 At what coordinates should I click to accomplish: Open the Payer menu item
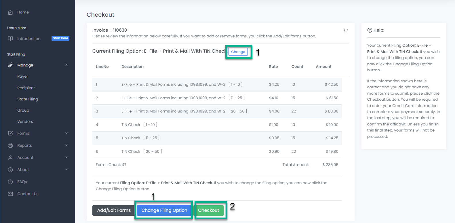click(22, 77)
